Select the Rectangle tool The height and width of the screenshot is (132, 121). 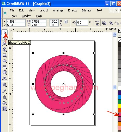click(x=4, y=55)
